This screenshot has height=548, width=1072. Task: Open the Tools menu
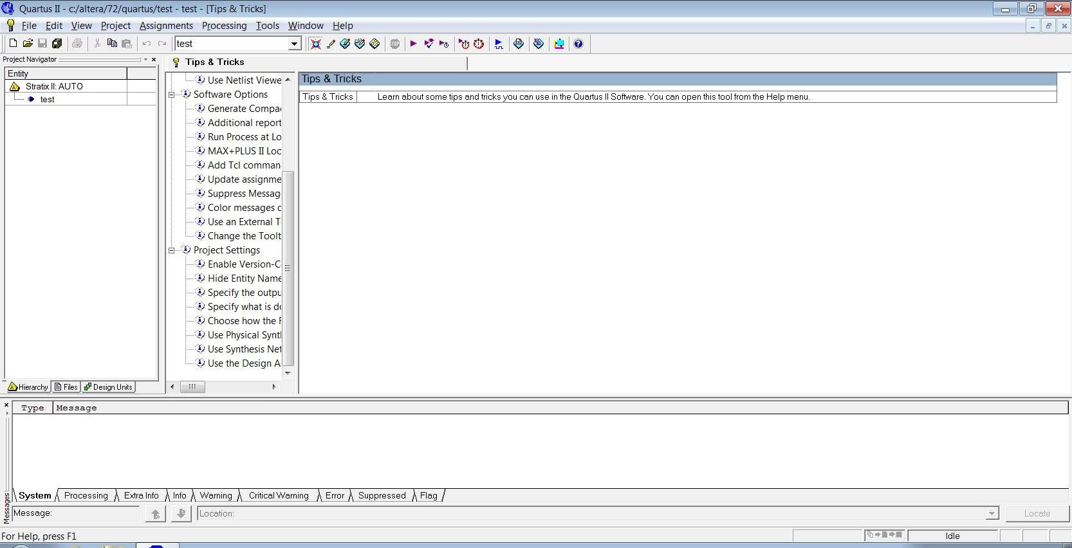pos(268,26)
